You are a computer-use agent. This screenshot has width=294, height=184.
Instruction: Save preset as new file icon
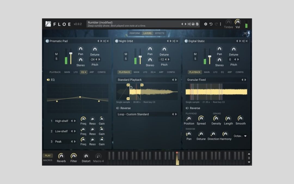pyautogui.click(x=197, y=24)
